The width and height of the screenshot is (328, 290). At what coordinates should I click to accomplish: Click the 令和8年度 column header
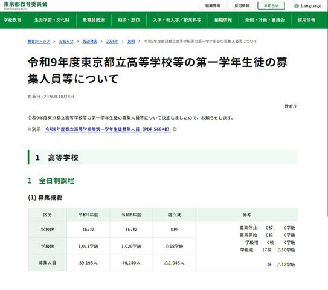pyautogui.click(x=131, y=214)
